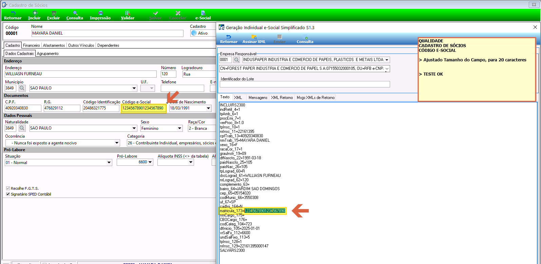Switch to the XML Retorno tab
The width and height of the screenshot is (541, 264).
(x=282, y=97)
